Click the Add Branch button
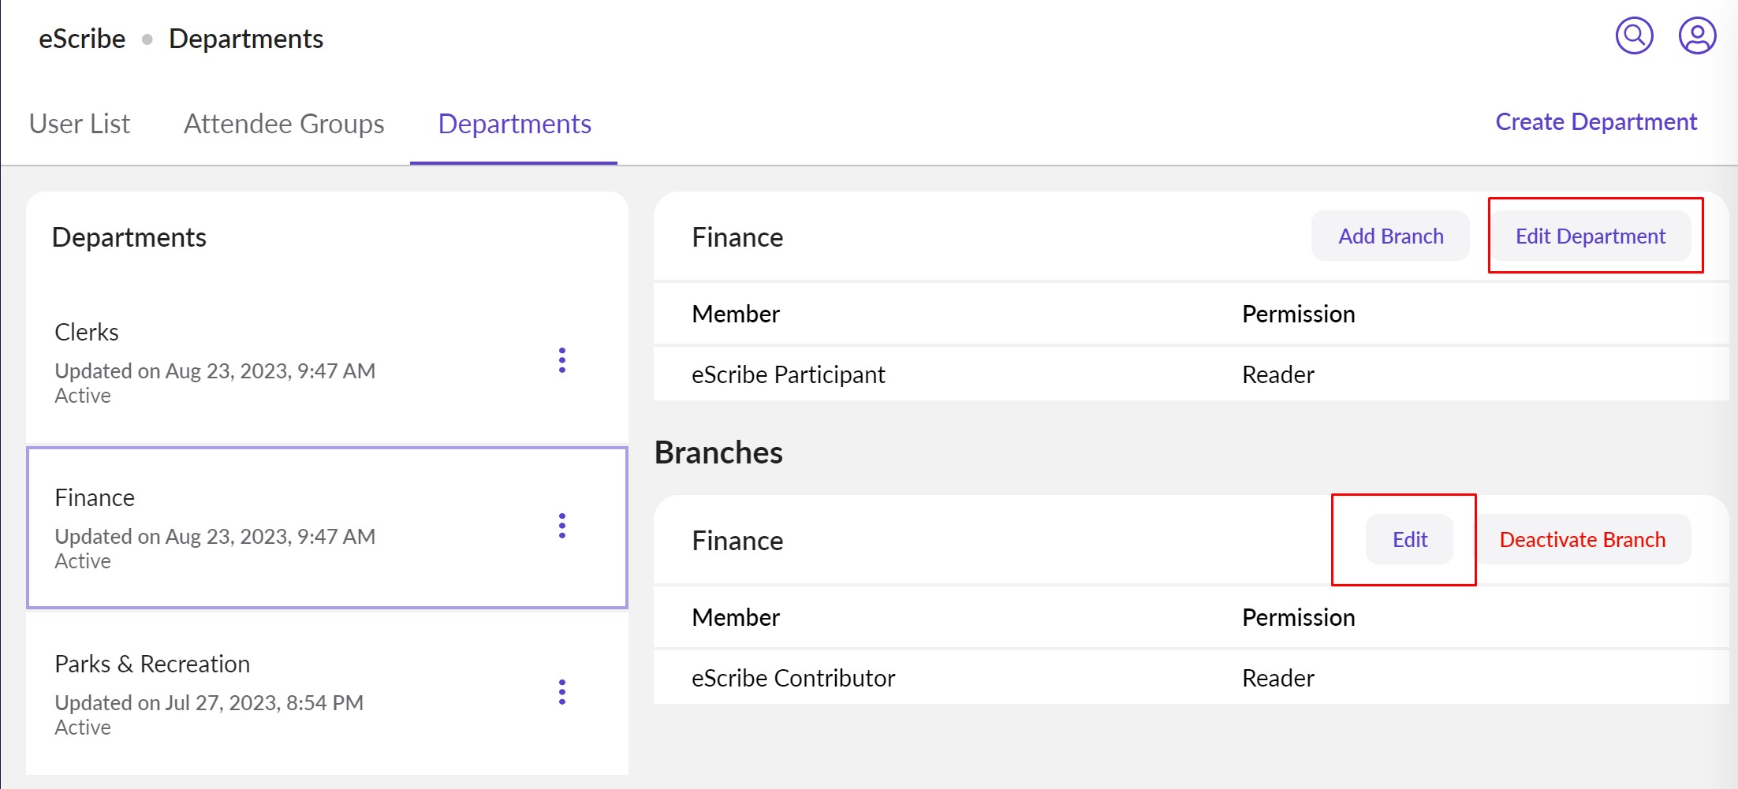1738x789 pixels. tap(1390, 236)
